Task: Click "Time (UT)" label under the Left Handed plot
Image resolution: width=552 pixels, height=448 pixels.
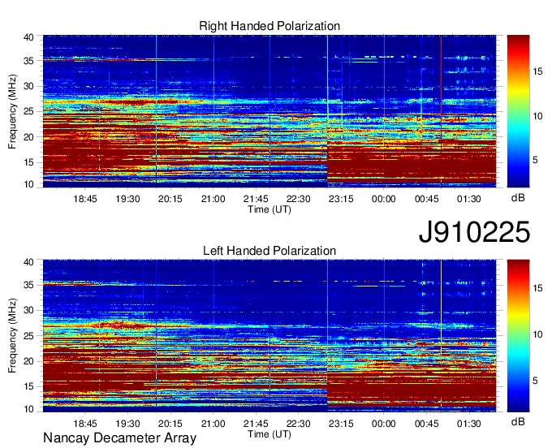Action: tap(270, 434)
